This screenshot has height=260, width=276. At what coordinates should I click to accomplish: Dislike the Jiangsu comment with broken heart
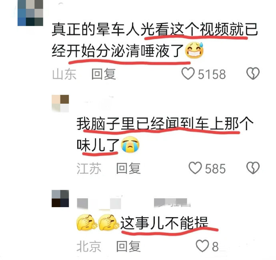tap(253, 168)
